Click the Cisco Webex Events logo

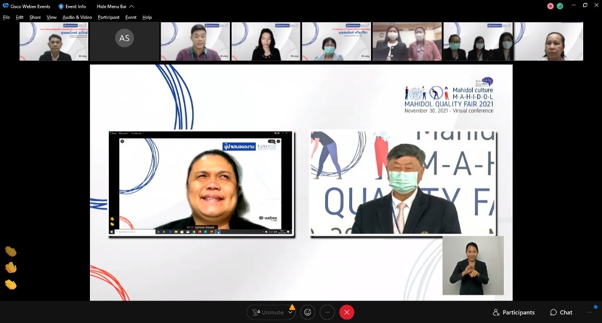(x=6, y=6)
